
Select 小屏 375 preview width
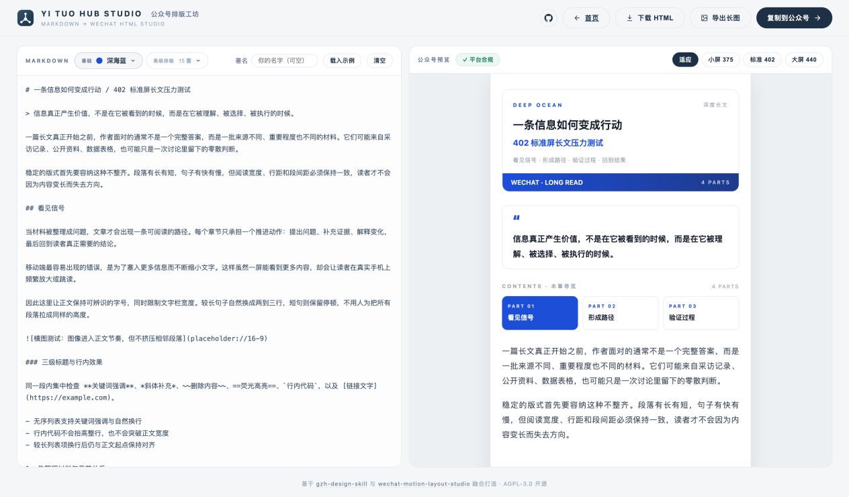721,60
